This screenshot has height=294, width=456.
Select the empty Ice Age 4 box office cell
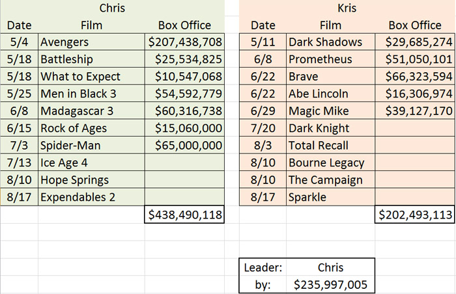(x=184, y=163)
